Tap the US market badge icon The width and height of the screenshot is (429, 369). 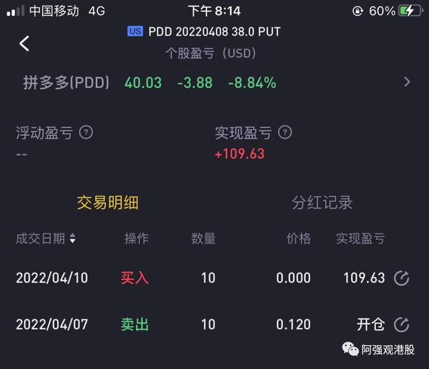[x=135, y=31]
